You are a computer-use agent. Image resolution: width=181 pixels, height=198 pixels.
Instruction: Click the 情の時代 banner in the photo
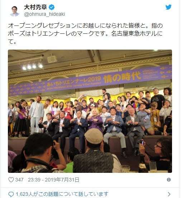click(x=122, y=77)
